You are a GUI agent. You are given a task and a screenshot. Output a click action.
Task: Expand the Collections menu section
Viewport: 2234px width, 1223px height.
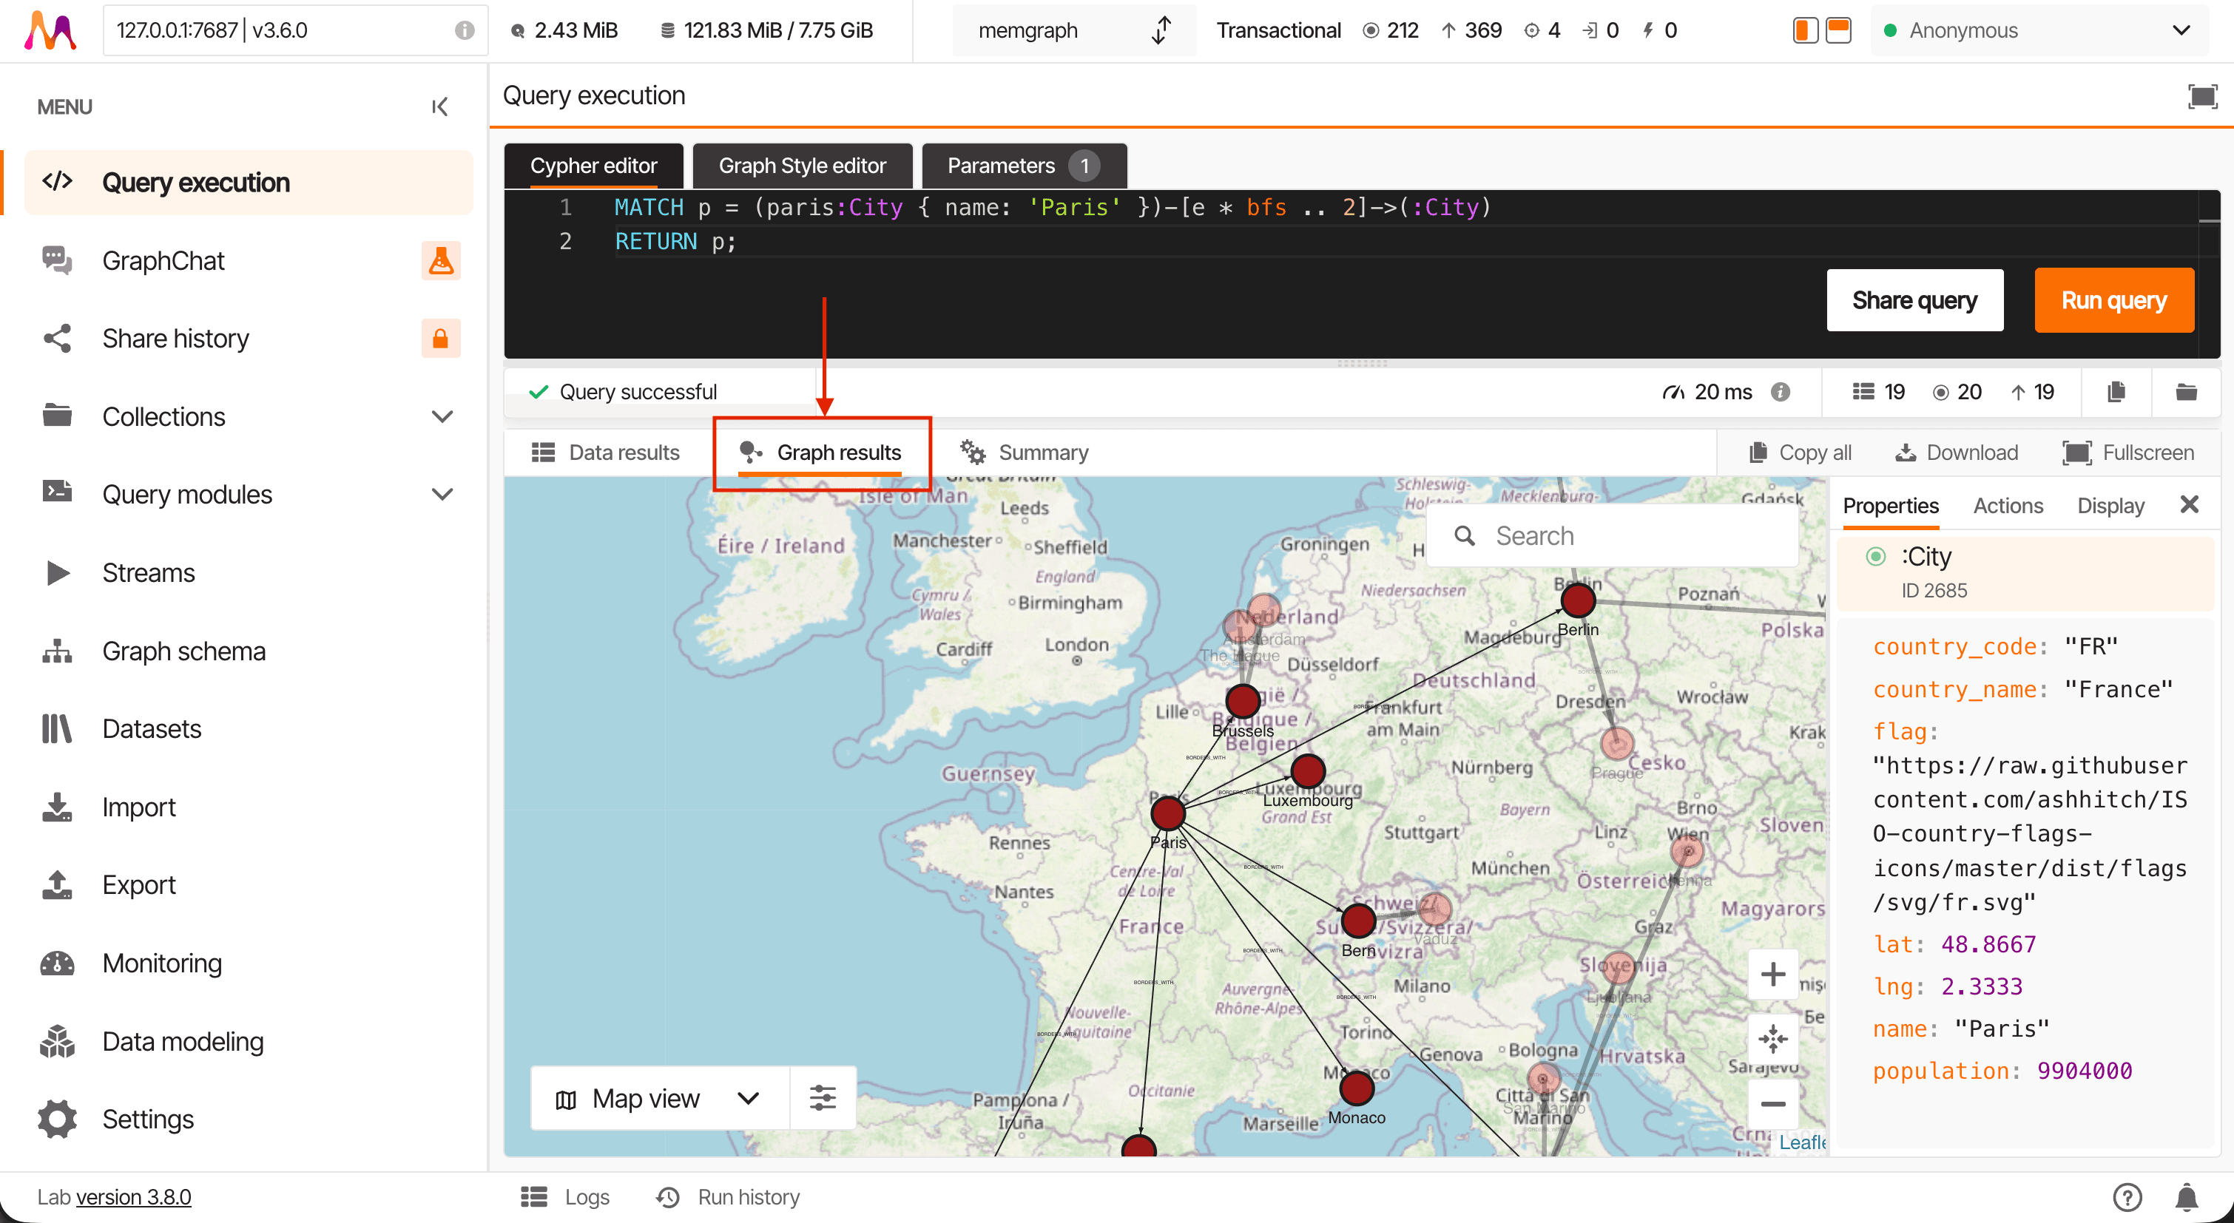click(442, 417)
